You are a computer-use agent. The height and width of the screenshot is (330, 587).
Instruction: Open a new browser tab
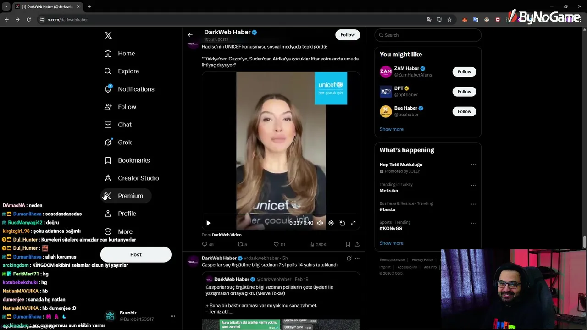pos(89,6)
